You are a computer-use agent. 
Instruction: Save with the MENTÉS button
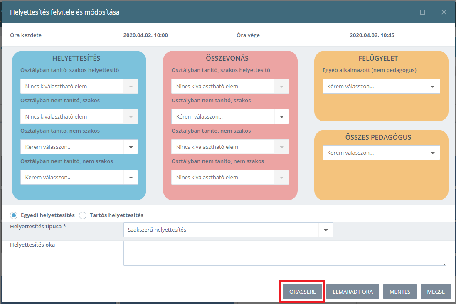coord(399,292)
